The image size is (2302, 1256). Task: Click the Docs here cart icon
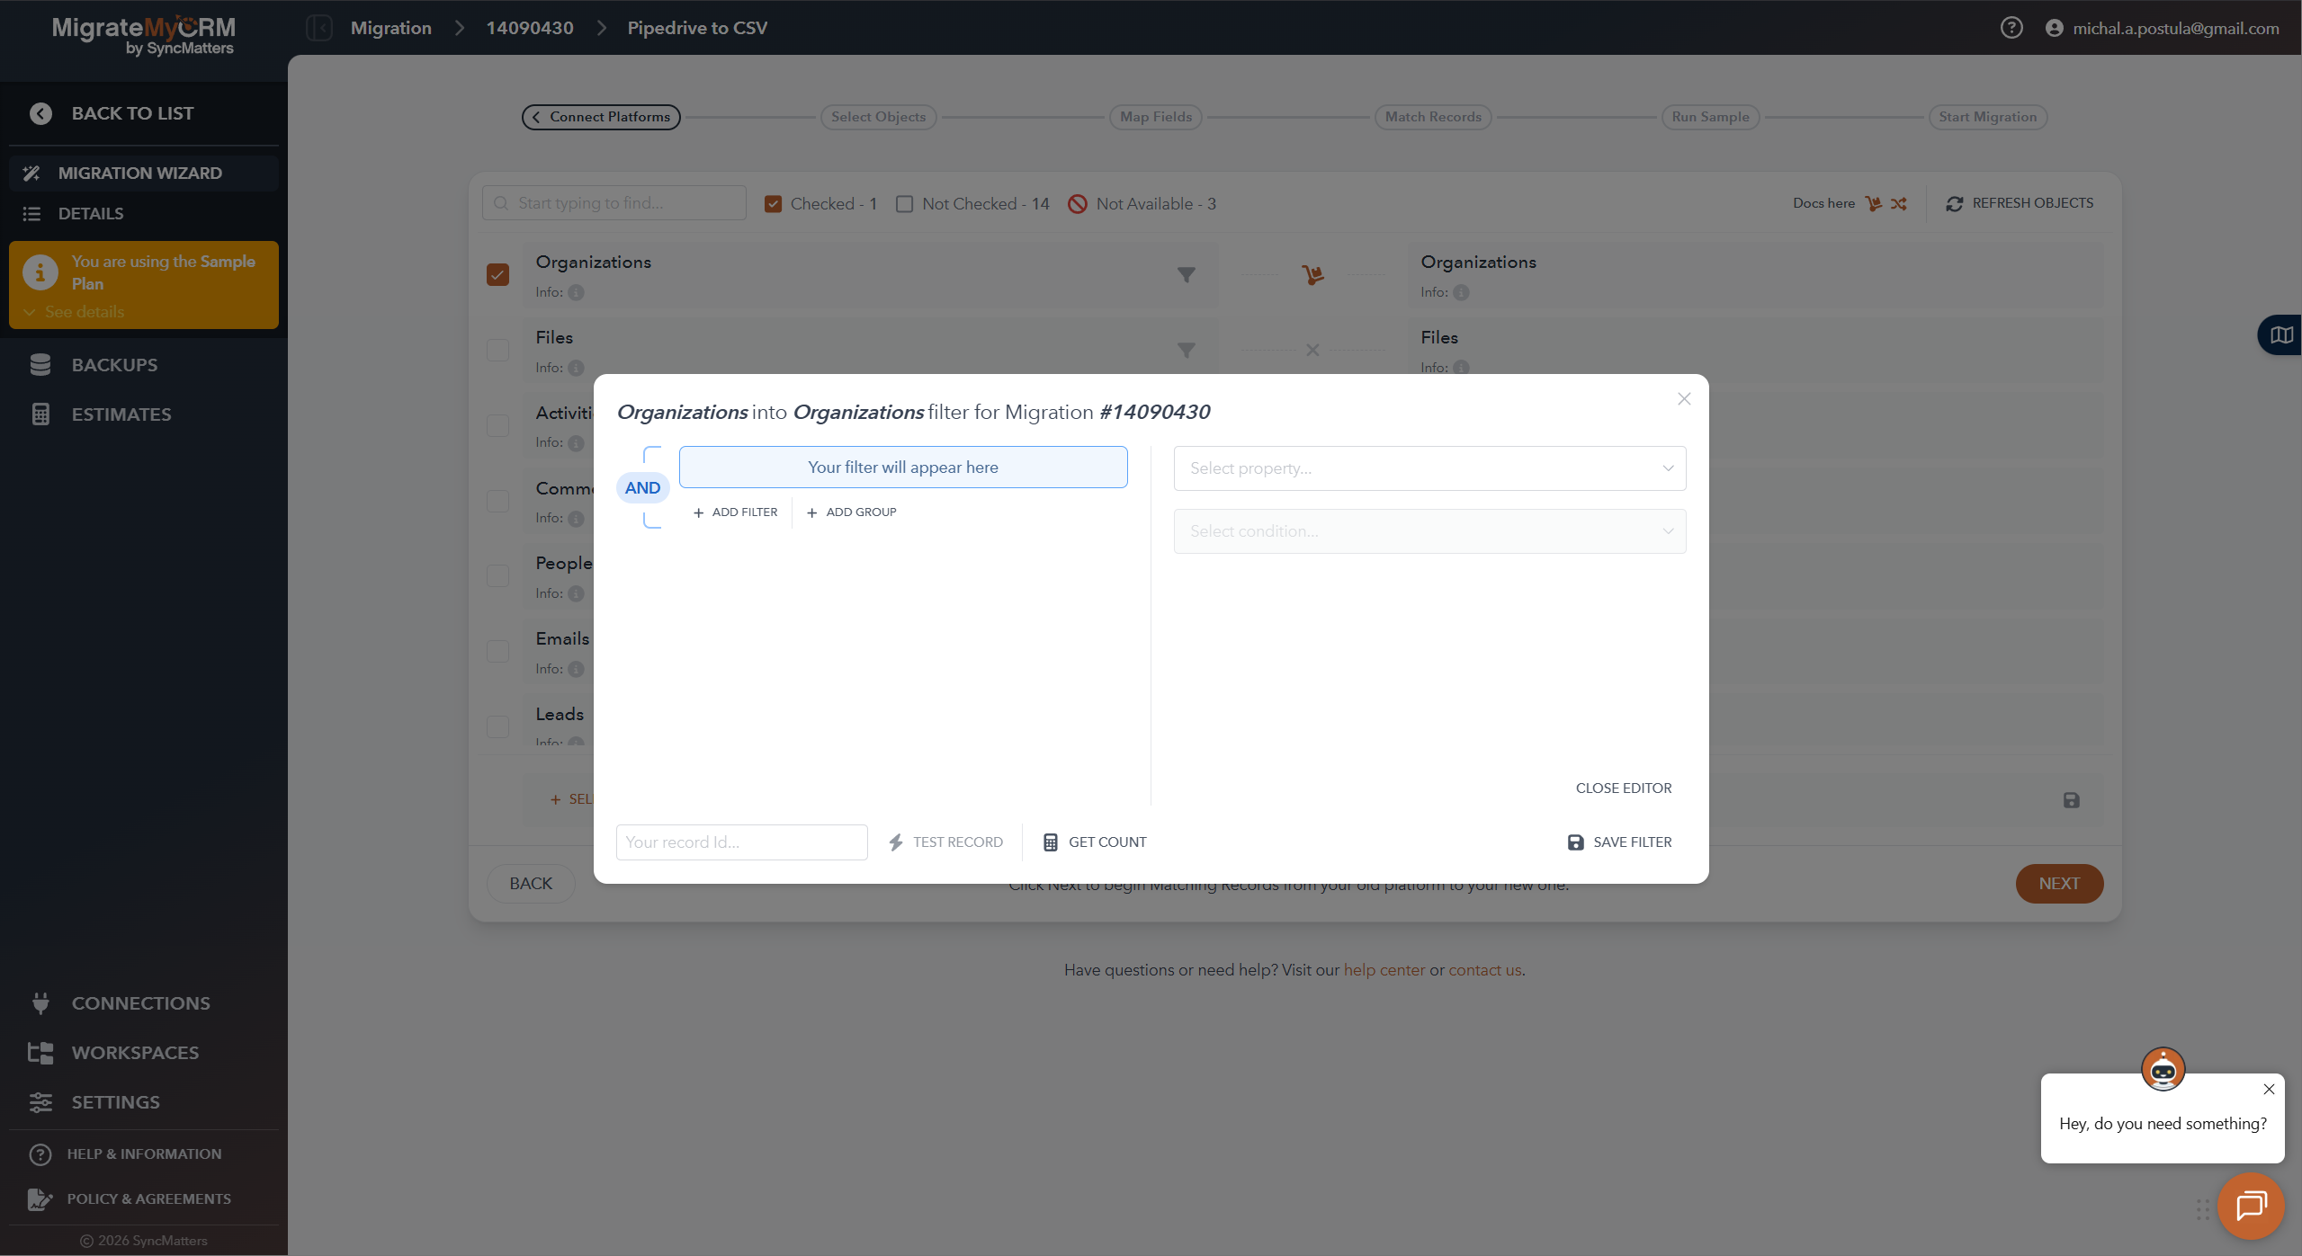tap(1873, 203)
